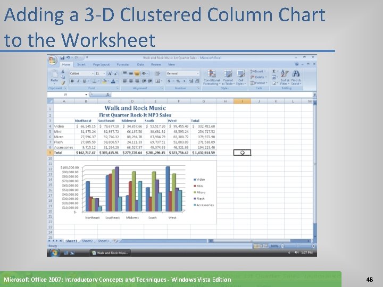Image resolution: width=383 pixels, height=287 pixels.
Task: Switch to the Insert ribbon tab
Action: [x=81, y=65]
